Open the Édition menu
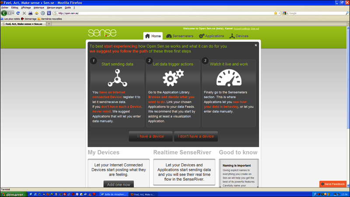 click(x=15, y=7)
